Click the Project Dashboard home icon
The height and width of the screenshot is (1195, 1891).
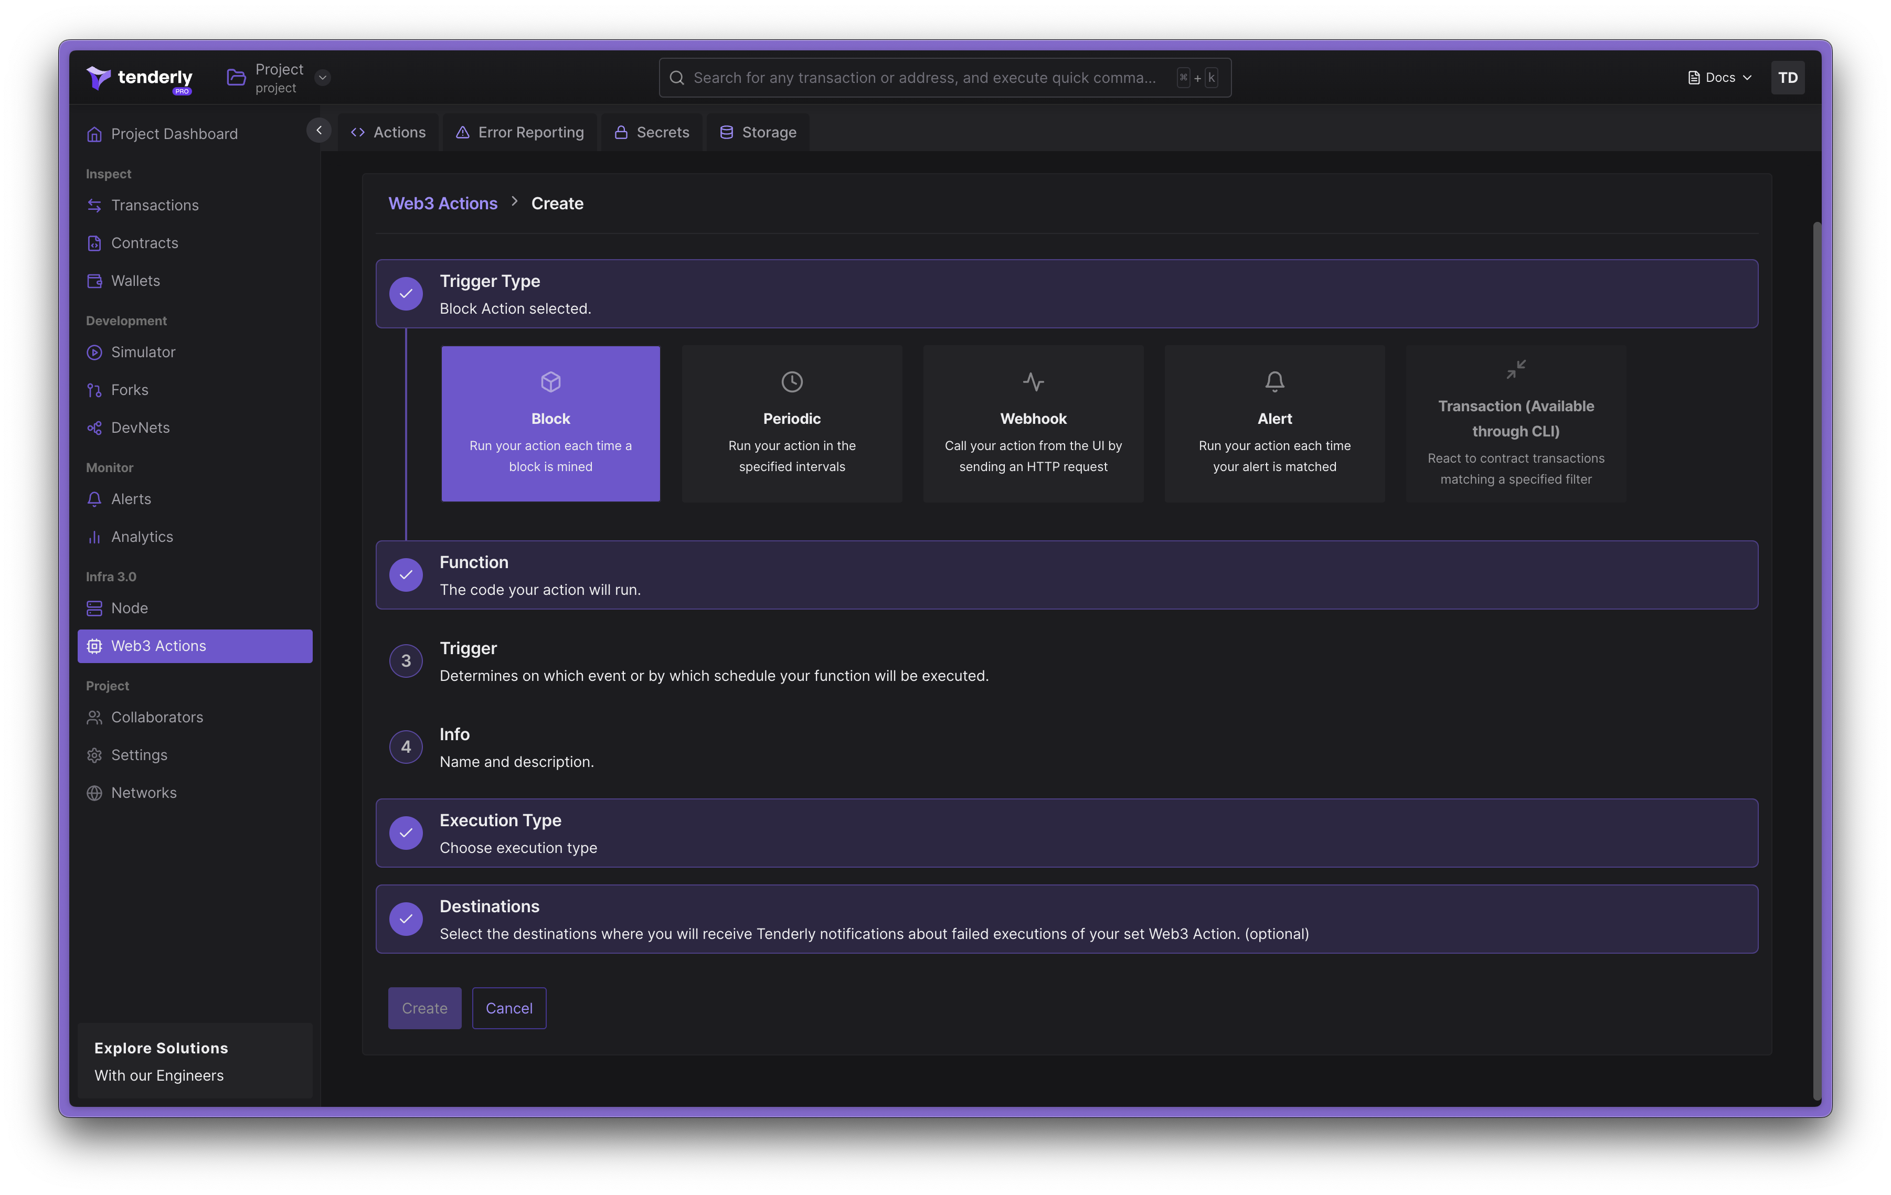coord(94,134)
